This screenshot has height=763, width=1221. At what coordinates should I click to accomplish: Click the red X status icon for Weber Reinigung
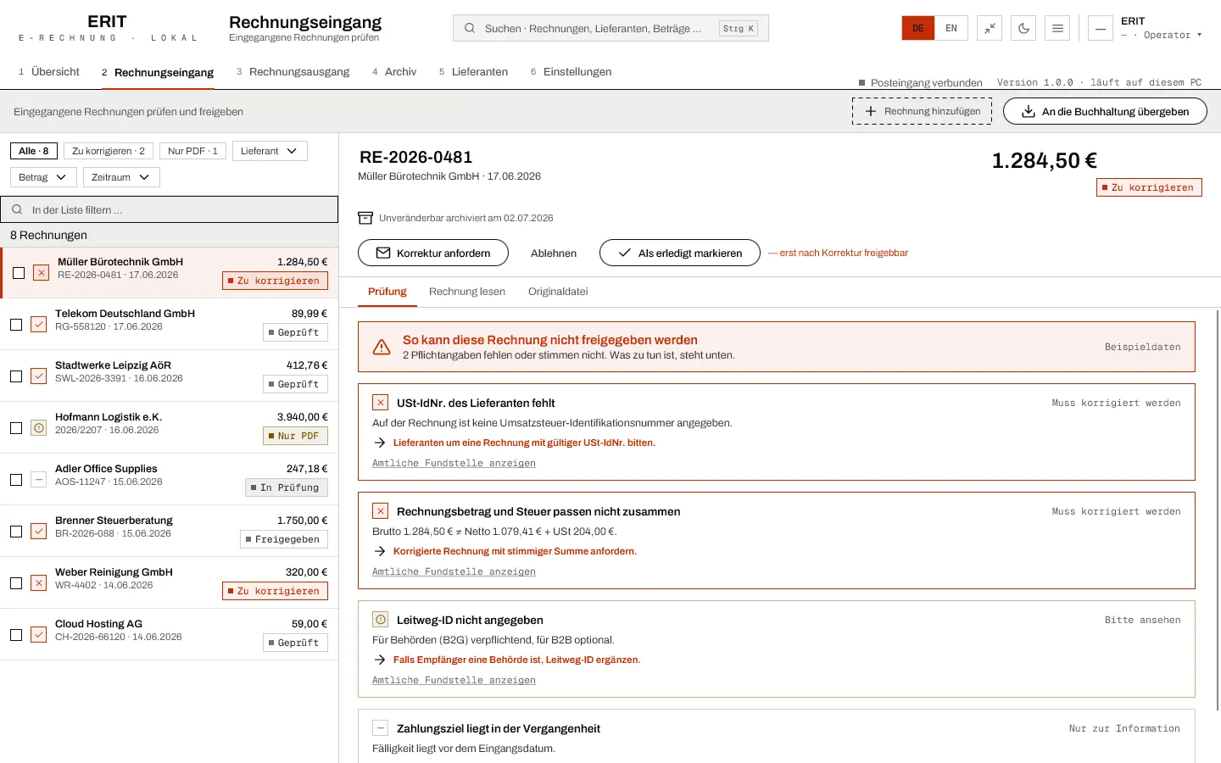click(39, 583)
